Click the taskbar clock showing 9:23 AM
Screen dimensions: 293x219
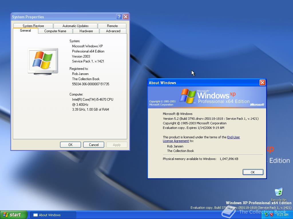[x=282, y=215]
